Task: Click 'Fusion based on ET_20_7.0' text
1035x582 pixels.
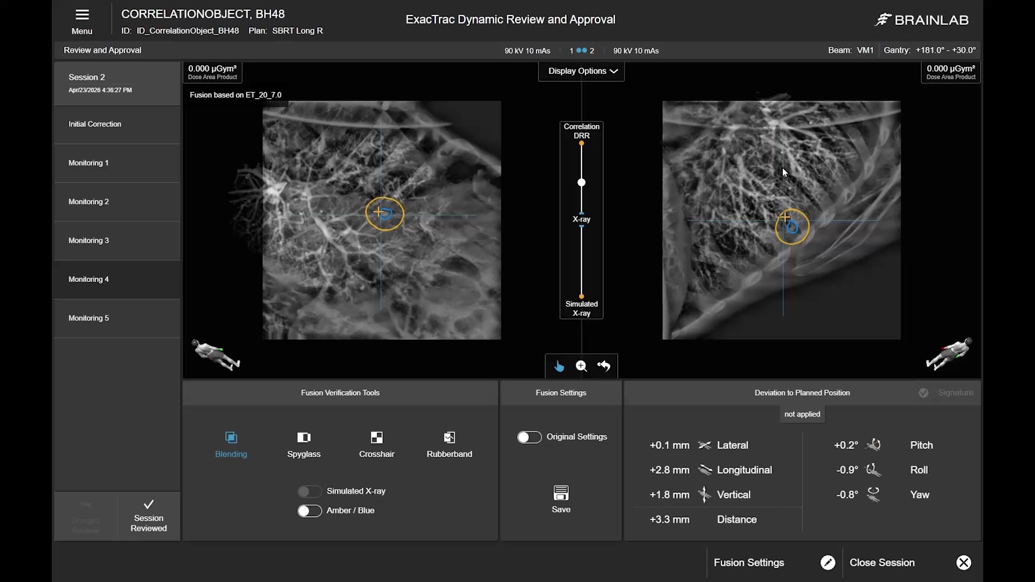Action: 236,95
